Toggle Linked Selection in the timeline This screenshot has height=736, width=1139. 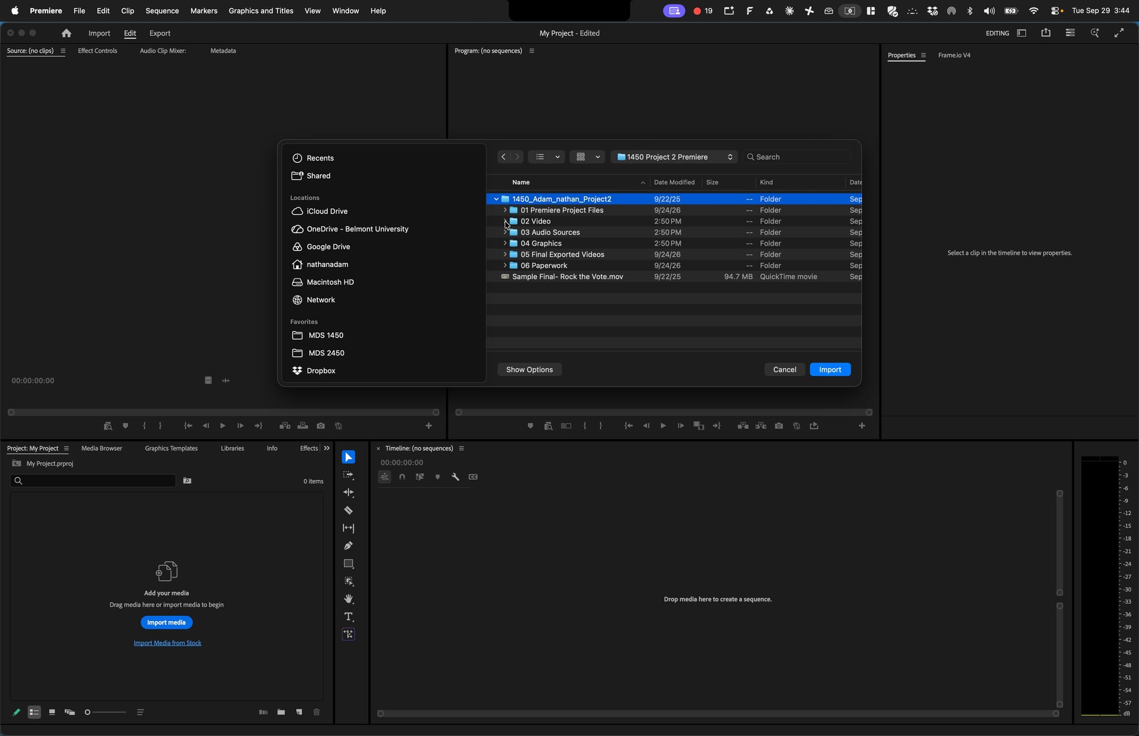tap(420, 477)
